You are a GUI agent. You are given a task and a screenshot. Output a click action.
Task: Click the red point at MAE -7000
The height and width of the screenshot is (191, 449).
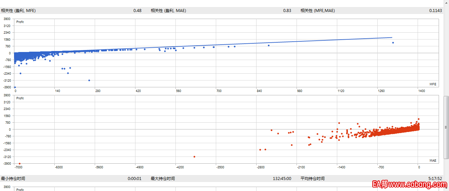click(20, 164)
